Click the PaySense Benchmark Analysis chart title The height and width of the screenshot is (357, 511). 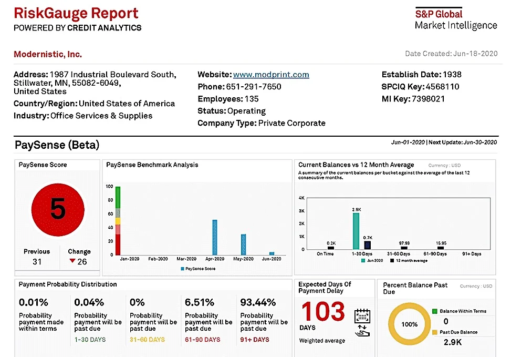152,165
